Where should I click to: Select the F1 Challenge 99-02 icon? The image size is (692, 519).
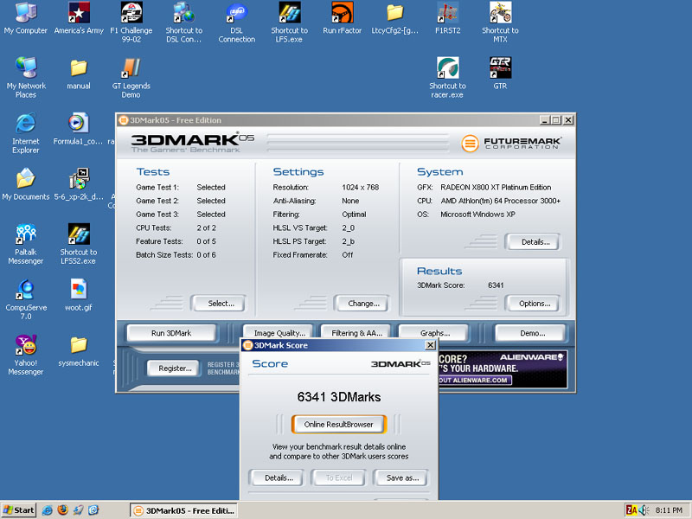click(131, 21)
